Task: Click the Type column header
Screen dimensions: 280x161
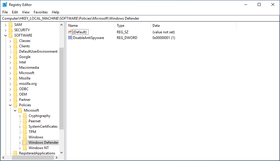Action: click(x=133, y=26)
